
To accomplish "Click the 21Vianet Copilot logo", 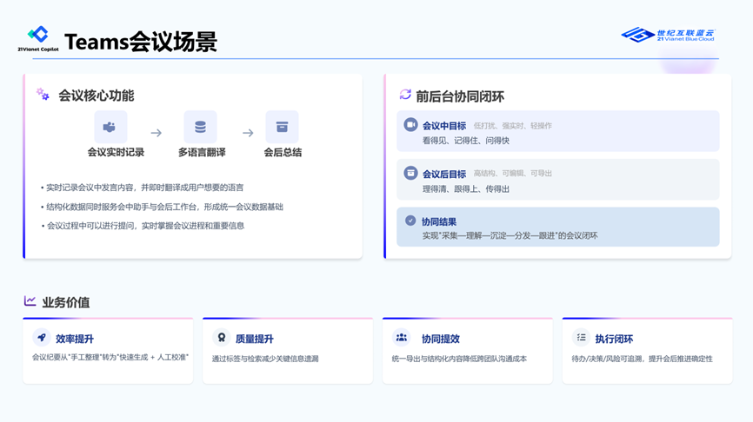I will point(38,38).
